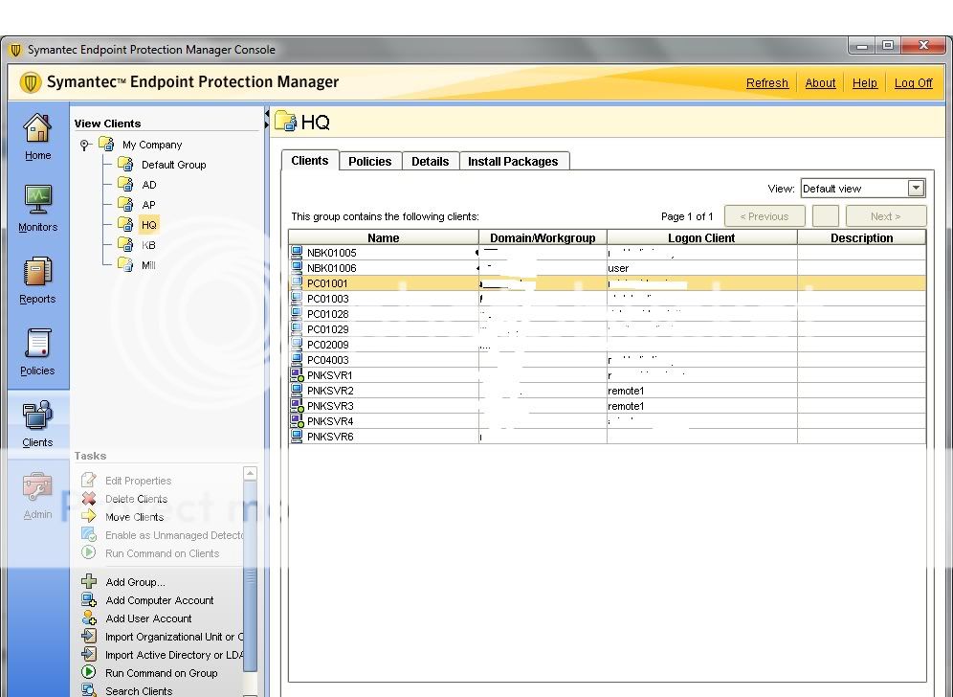The width and height of the screenshot is (953, 697).
Task: Sort by the Description column header
Action: (862, 237)
